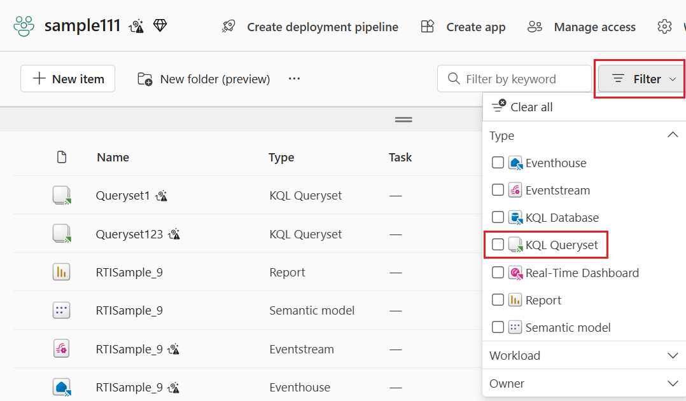Check the Eventhouse type filter checkbox

click(x=498, y=163)
